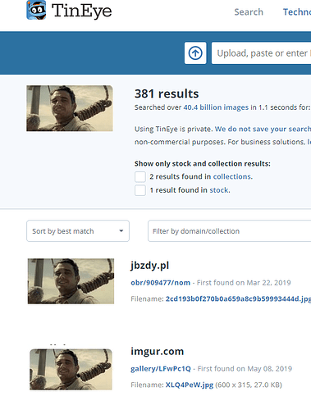Click the jbzdy.pl domain heading
This screenshot has width=311, height=410.
[149, 266]
